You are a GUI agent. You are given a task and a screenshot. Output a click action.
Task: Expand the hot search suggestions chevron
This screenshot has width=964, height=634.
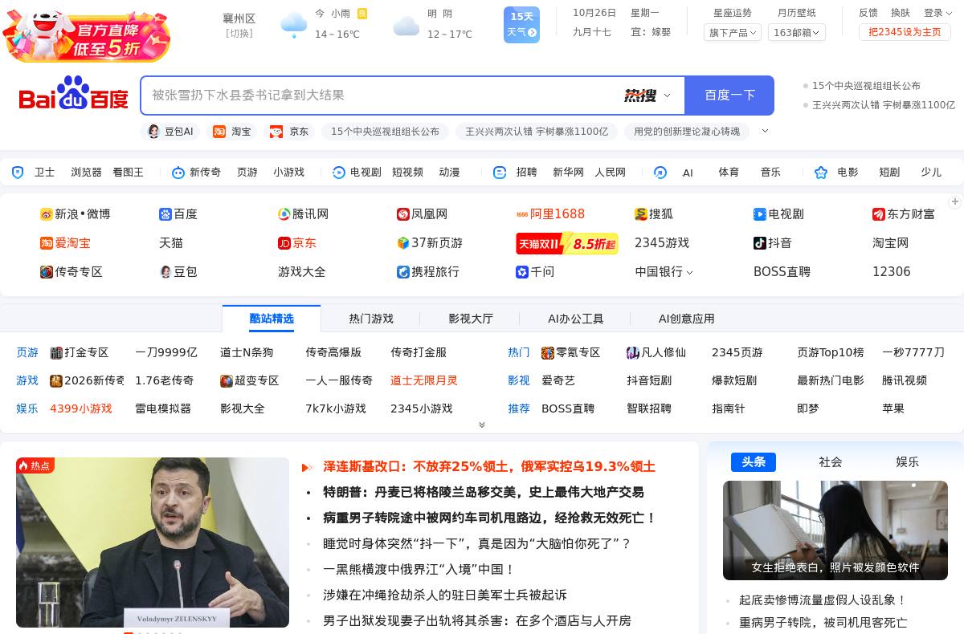[765, 131]
